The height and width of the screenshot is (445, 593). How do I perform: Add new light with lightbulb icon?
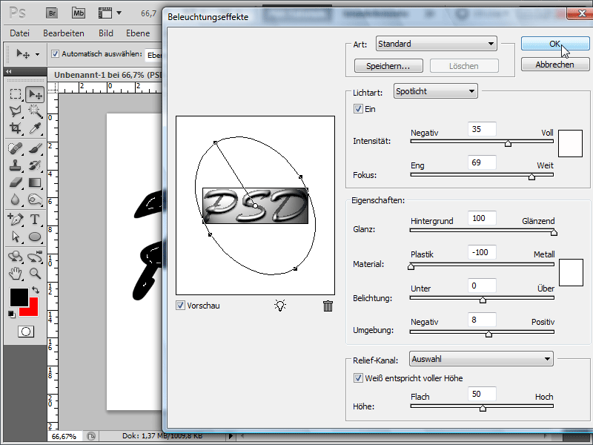pyautogui.click(x=280, y=306)
